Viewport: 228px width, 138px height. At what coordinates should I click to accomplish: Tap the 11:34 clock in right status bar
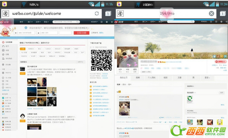(224, 4)
